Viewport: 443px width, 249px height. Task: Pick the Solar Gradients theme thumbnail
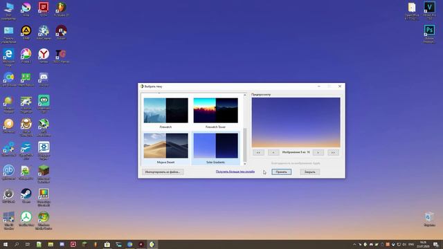(215, 146)
